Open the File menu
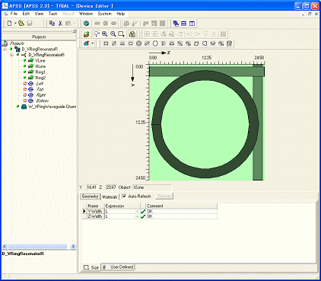 coord(14,14)
